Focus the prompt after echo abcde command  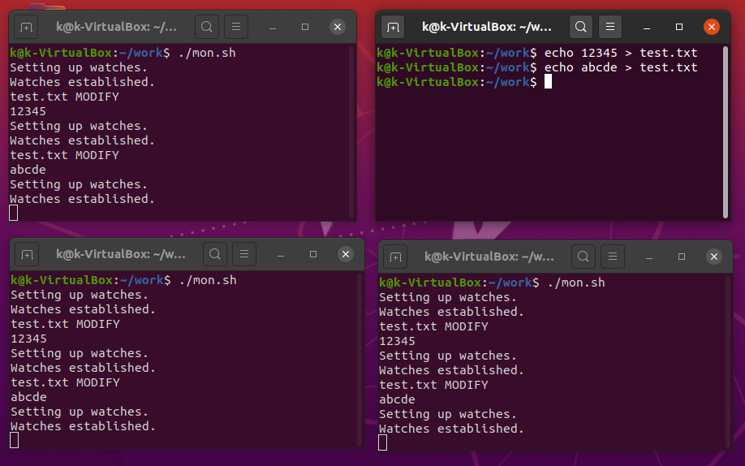[x=549, y=82]
